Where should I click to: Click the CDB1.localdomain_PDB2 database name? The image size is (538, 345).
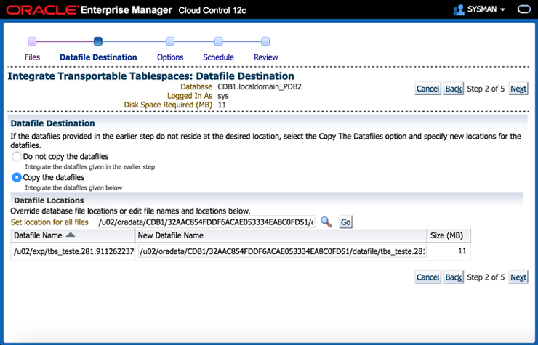click(x=260, y=86)
